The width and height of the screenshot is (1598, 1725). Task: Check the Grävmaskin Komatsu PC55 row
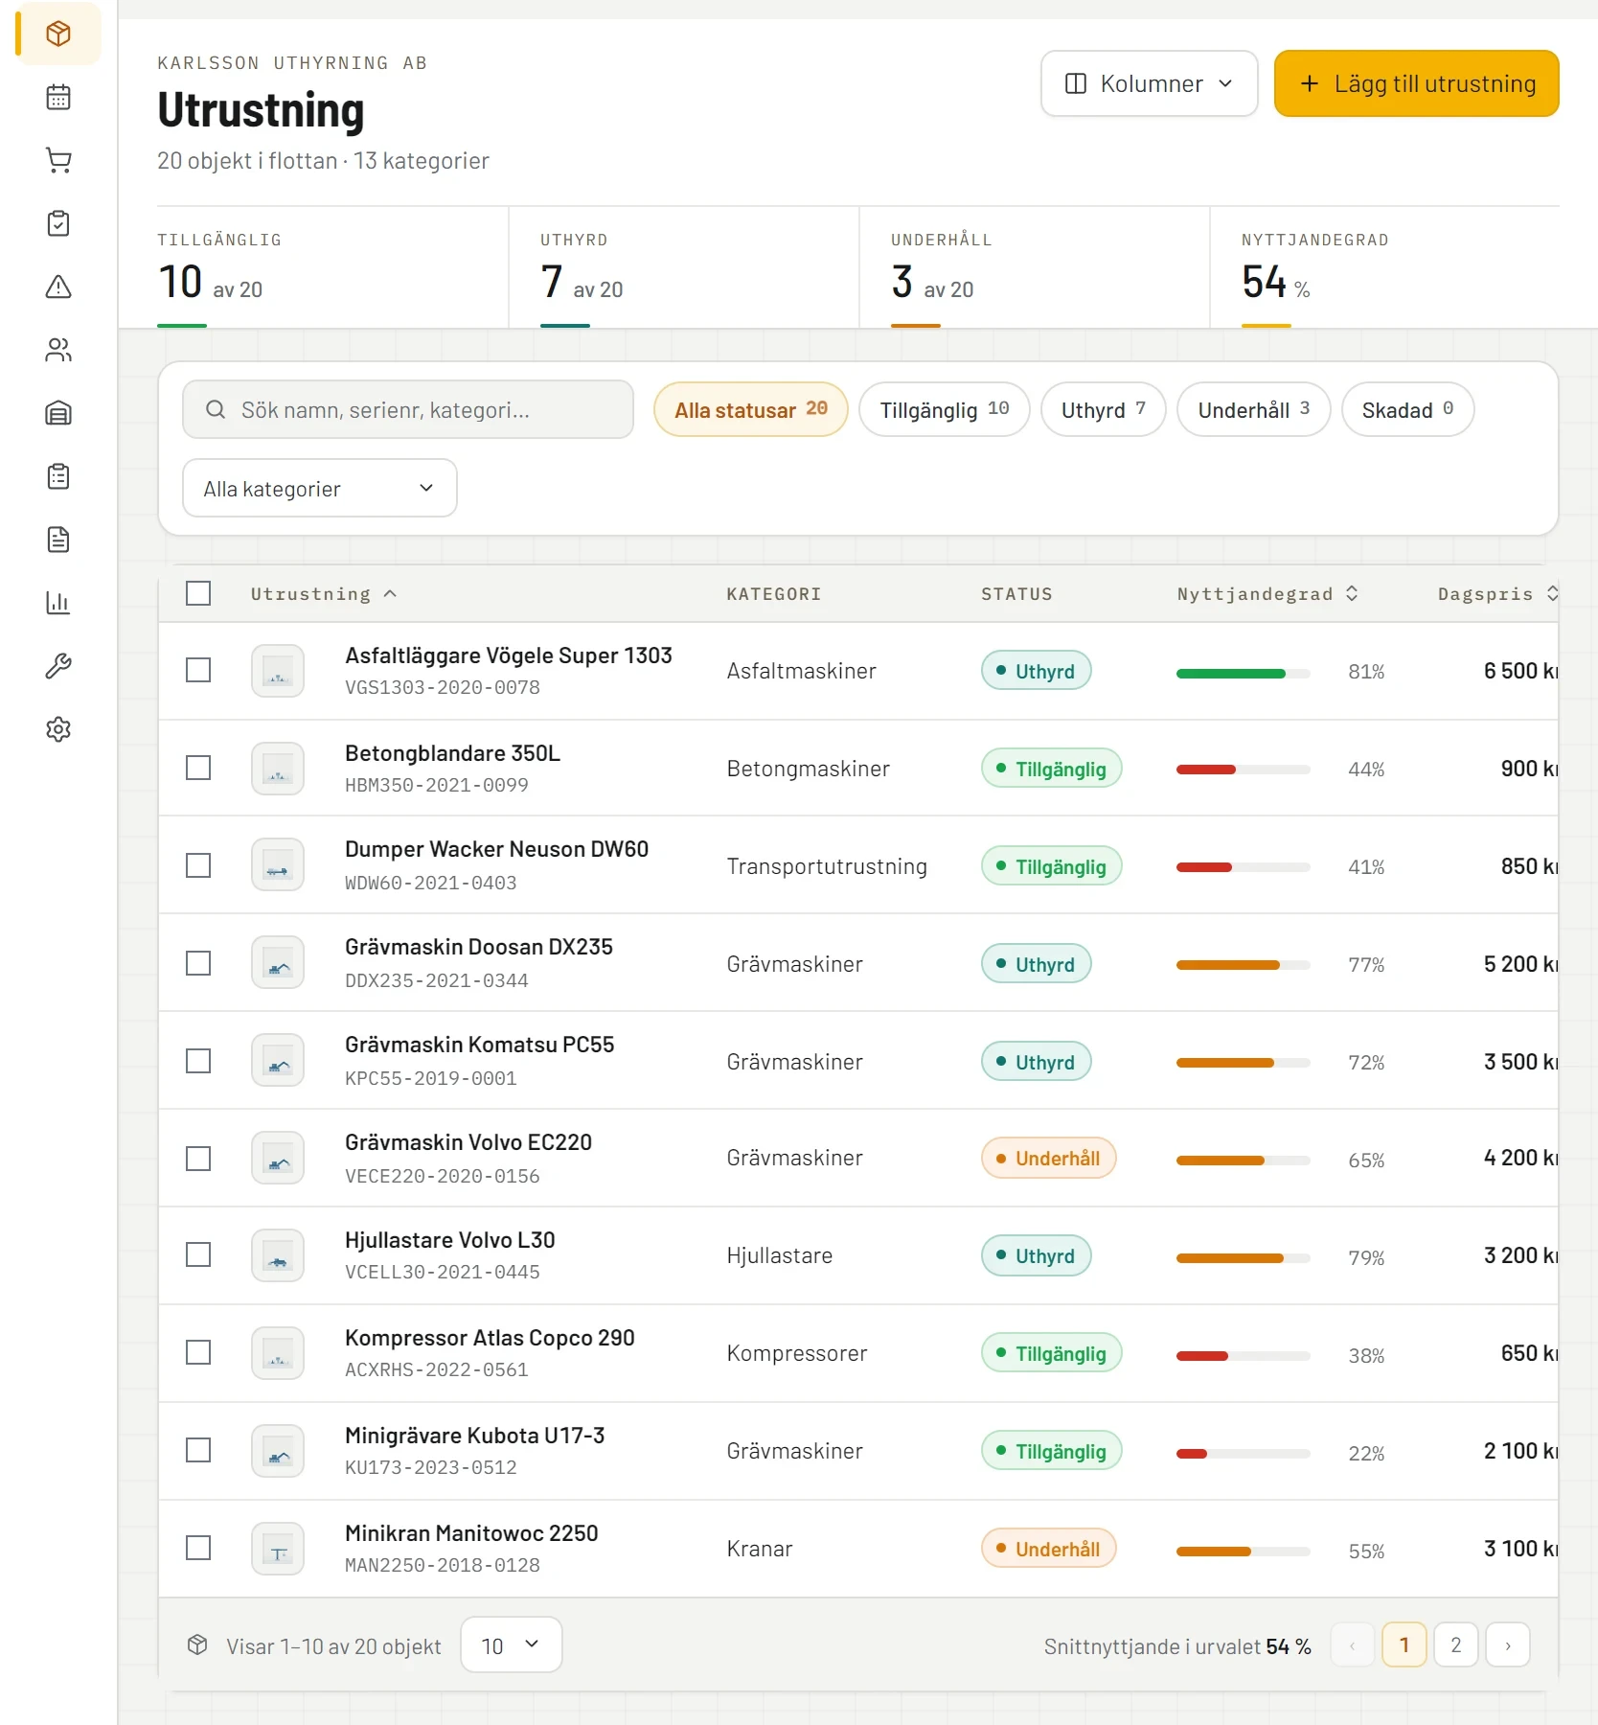198,1061
